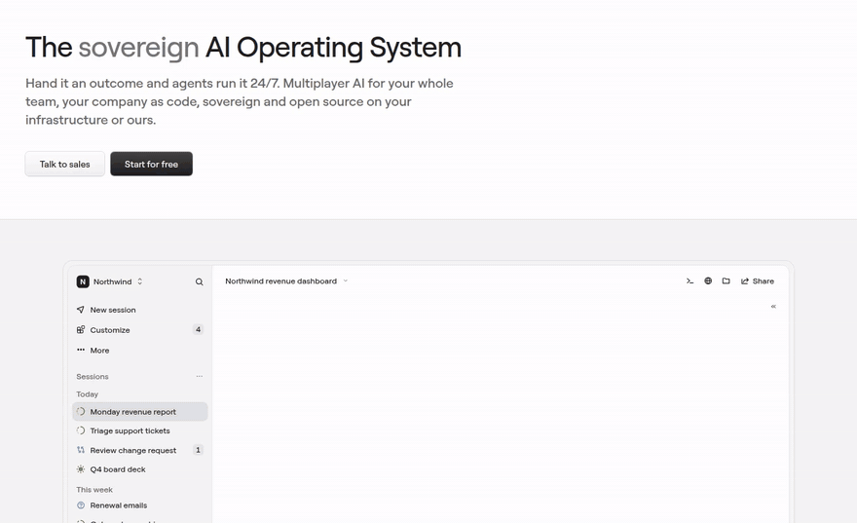Click the Customize blocks icon
Image resolution: width=857 pixels, height=523 pixels.
coord(80,329)
